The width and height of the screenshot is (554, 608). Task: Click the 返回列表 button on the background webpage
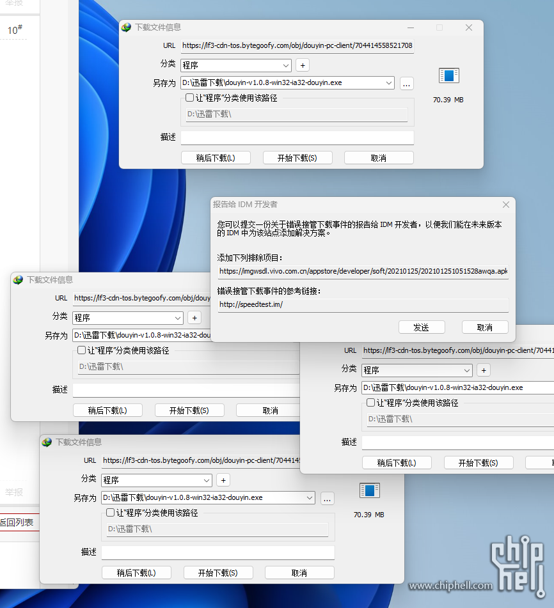(x=19, y=522)
